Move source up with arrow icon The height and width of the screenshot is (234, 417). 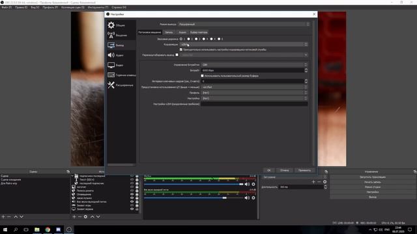93,216
